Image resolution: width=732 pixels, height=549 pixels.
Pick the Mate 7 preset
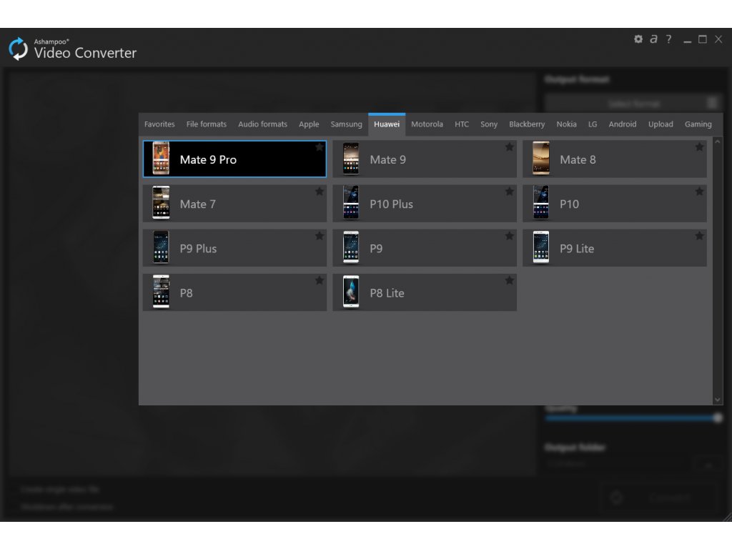click(x=234, y=204)
